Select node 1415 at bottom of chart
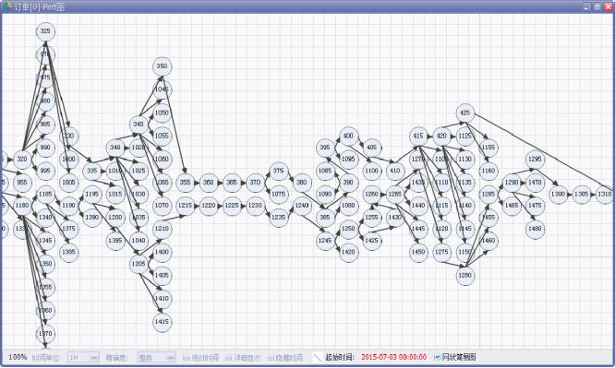Screen dimensions: 615x368 (162, 322)
